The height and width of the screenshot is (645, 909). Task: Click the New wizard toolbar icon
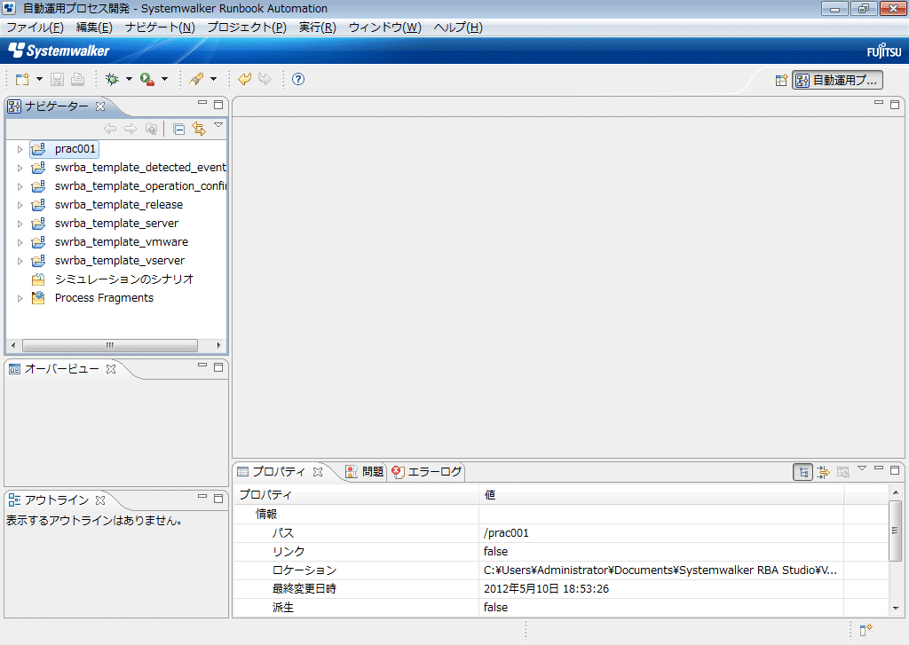22,79
